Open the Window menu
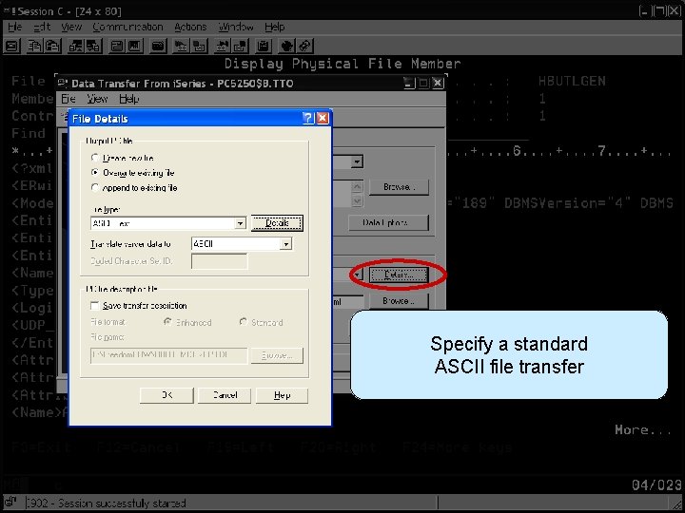Image resolution: width=685 pixels, height=513 pixels. pos(236,27)
